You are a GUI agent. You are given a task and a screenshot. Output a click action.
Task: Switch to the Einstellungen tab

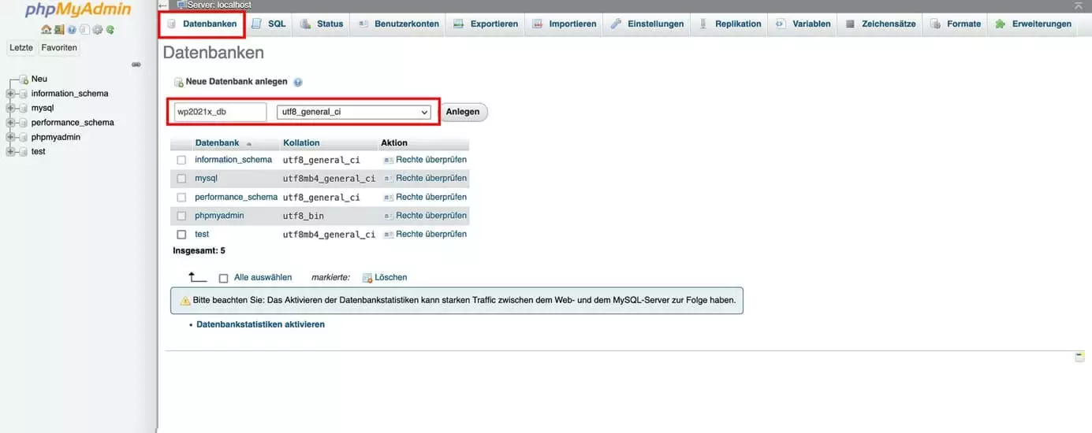[x=647, y=24]
